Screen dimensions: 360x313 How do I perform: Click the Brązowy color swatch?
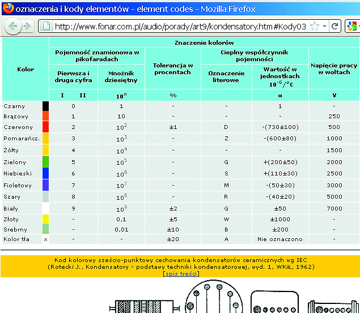(x=45, y=116)
